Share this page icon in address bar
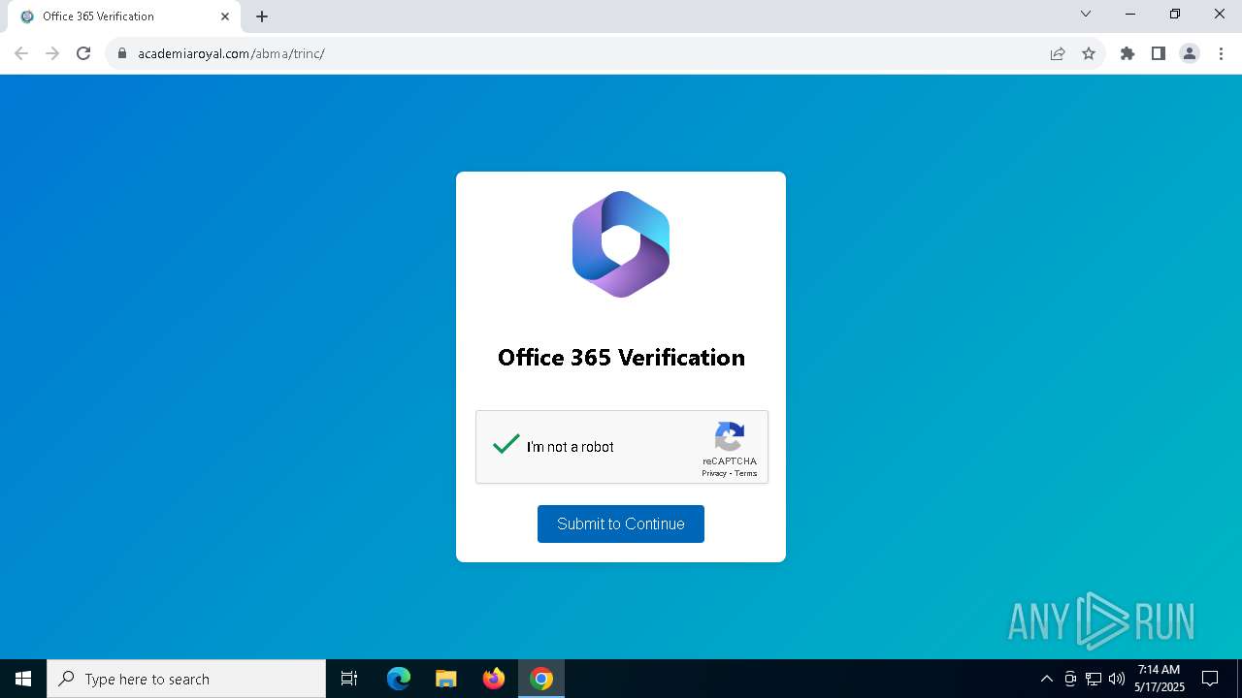This screenshot has height=698, width=1242. 1058,53
